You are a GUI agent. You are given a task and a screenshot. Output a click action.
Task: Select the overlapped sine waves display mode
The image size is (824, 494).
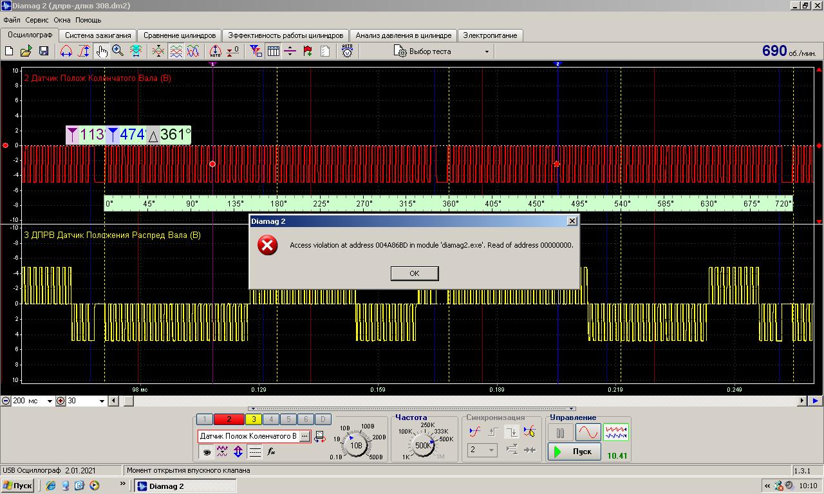(193, 51)
